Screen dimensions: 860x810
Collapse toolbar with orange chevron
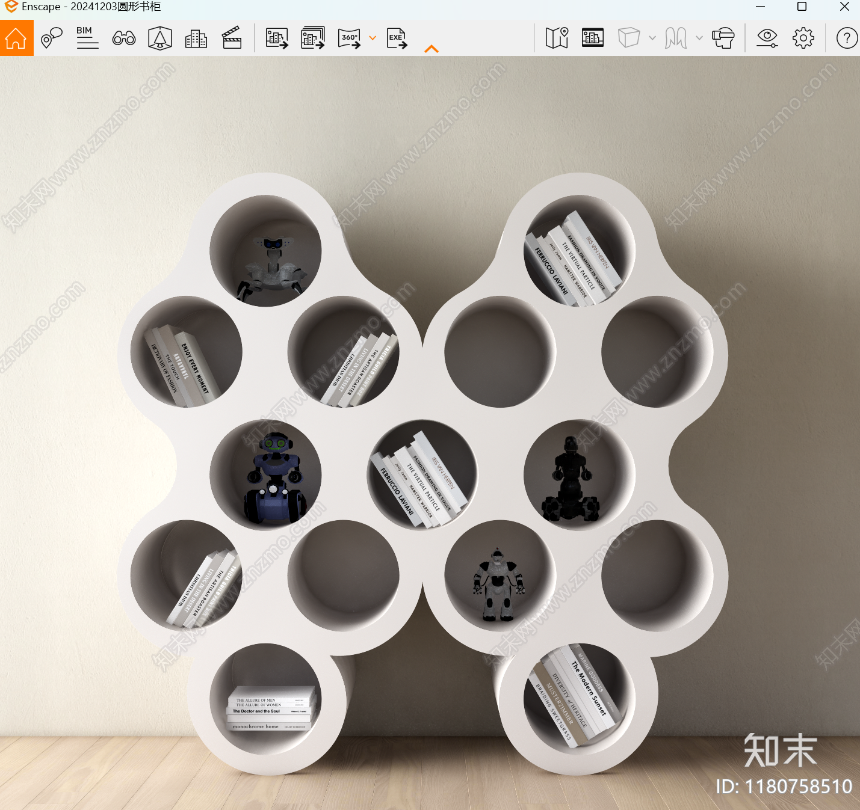[432, 49]
